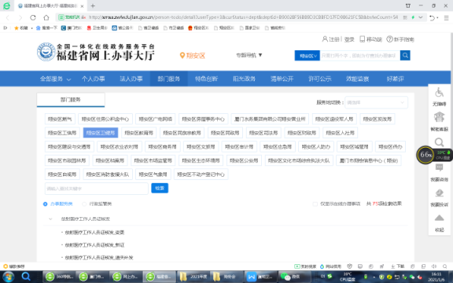Click the status bar zoom magnifier icon
The image size is (453, 283).
(x=444, y=266)
